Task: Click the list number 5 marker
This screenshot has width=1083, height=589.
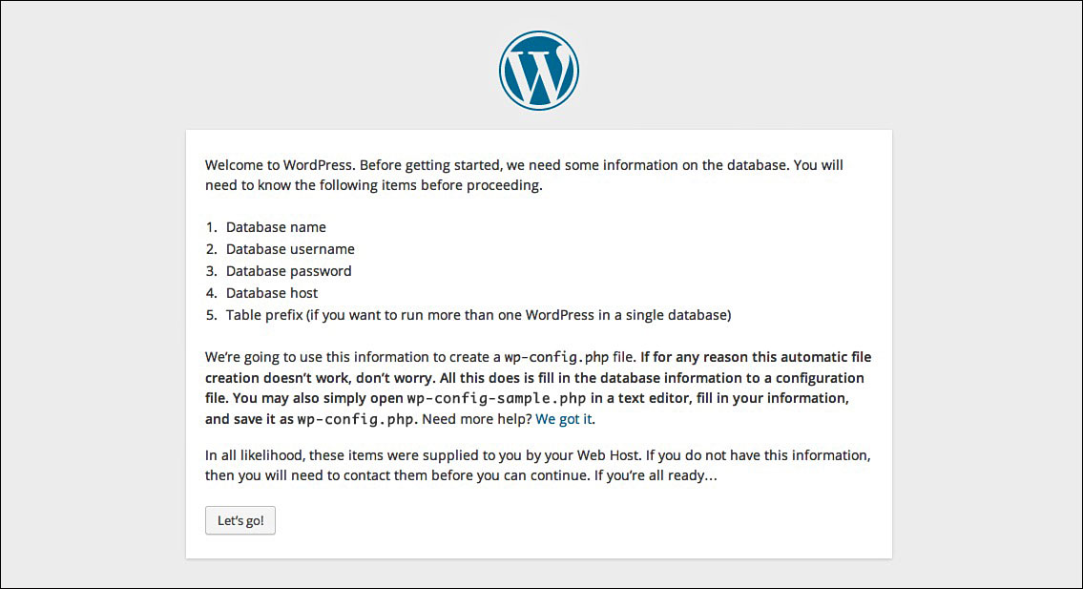Action: coord(211,315)
